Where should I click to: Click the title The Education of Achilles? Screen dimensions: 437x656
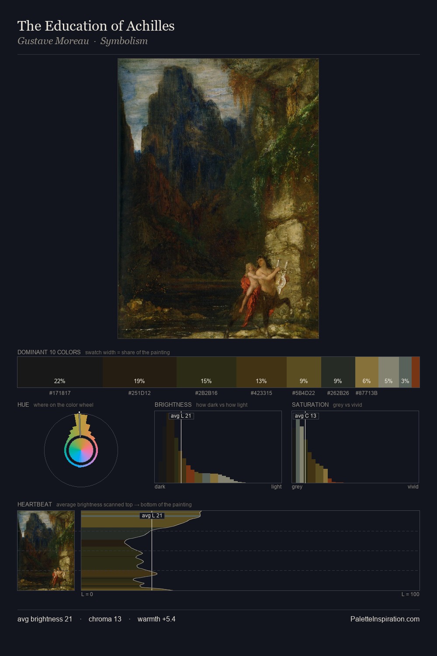96,26
